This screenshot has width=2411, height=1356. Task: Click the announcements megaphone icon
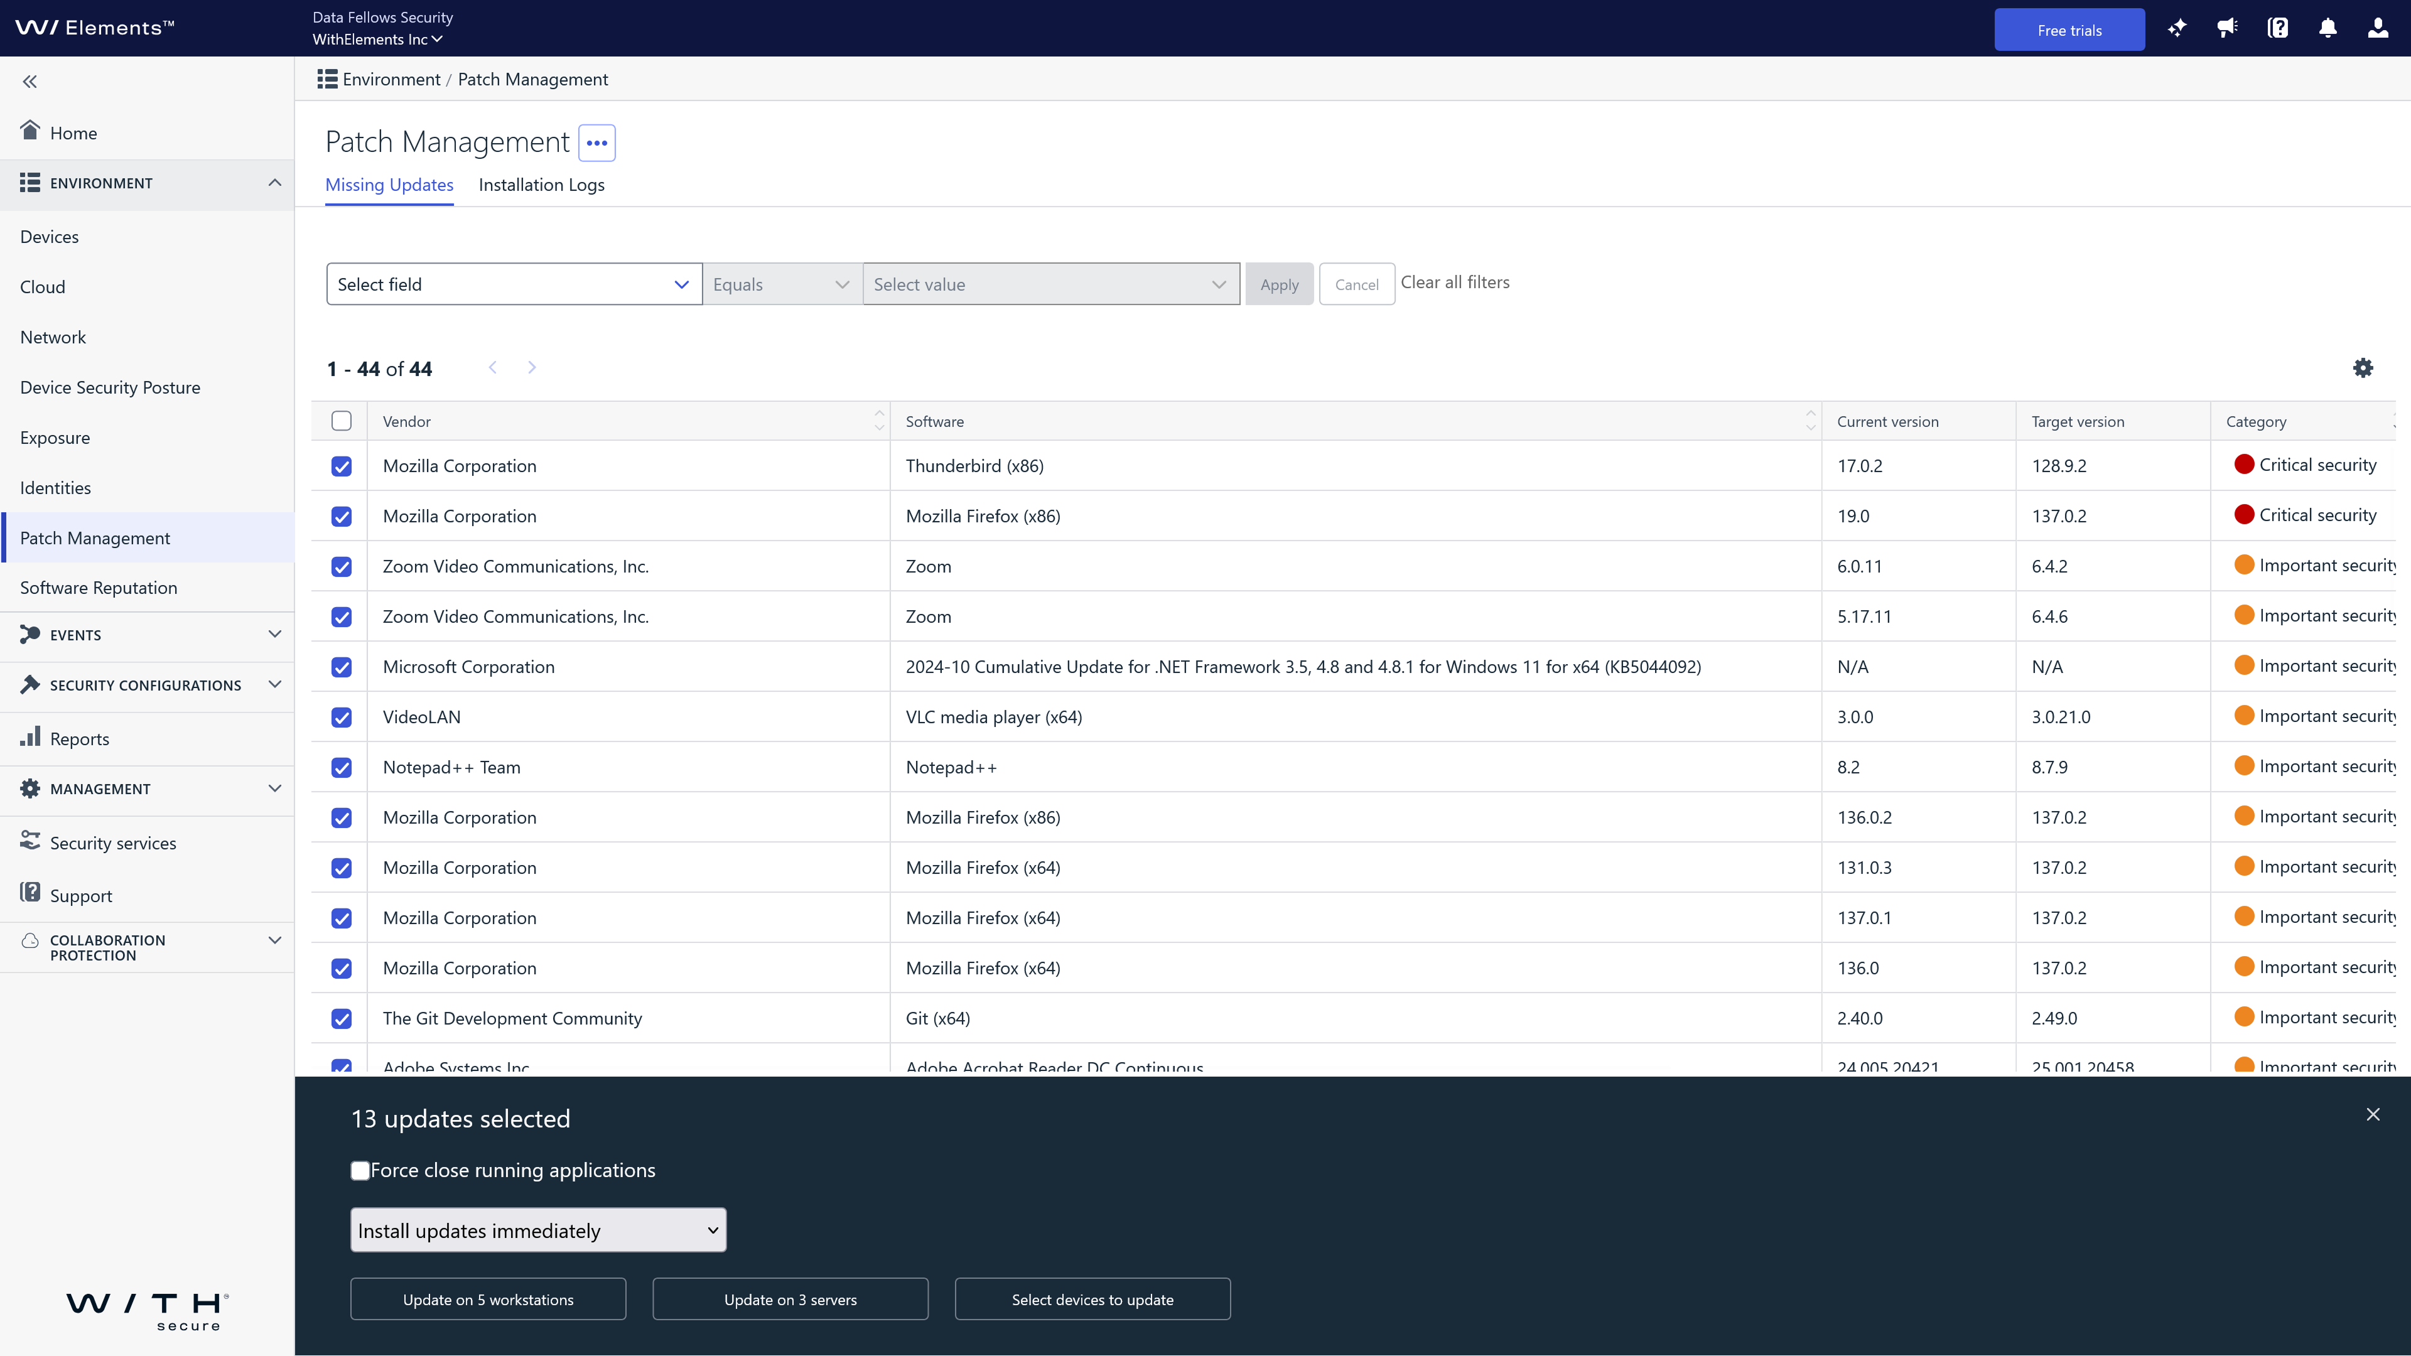point(2228,28)
